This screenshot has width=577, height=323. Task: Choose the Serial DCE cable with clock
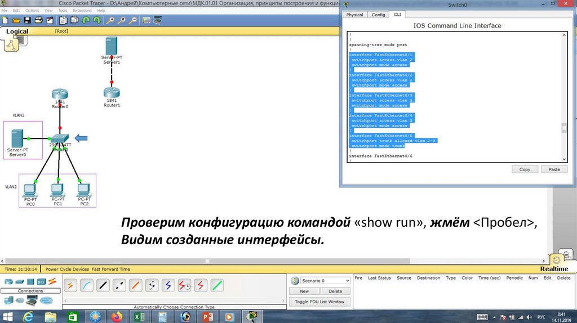(x=184, y=285)
